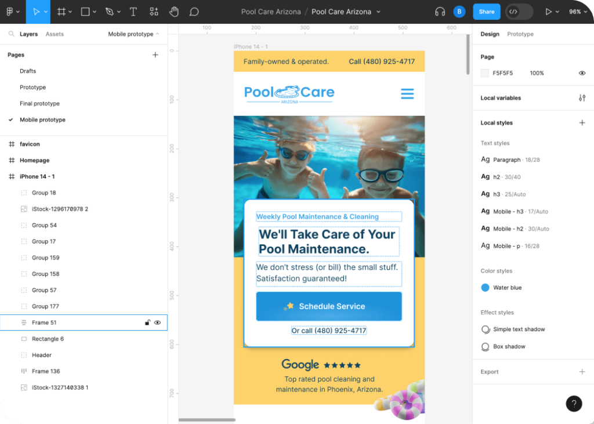The image size is (594, 424).
Task: Click Or call (480) 925-4717 text
Action: [x=329, y=331]
